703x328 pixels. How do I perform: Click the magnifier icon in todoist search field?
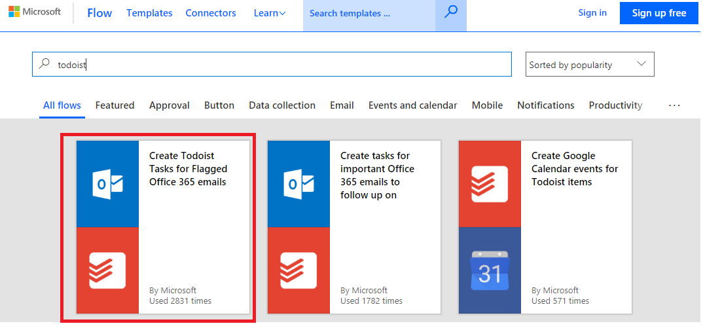coord(44,64)
